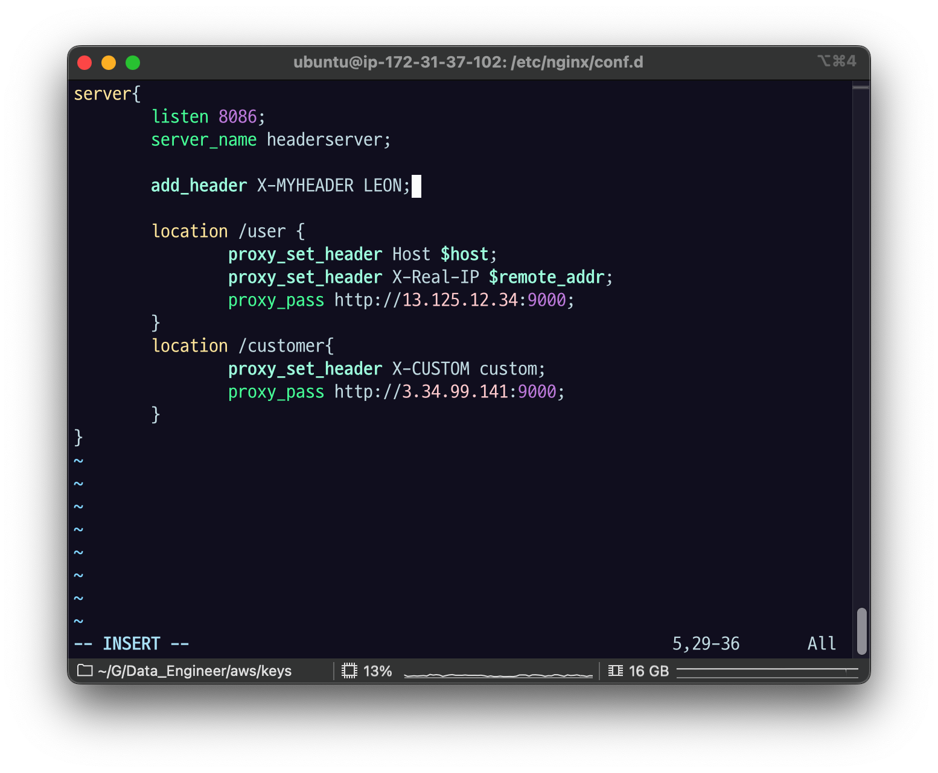
Task: Click the add_header directive
Action: click(x=199, y=186)
